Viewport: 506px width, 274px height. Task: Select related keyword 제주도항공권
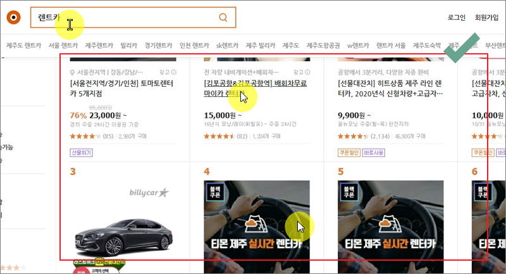click(x=323, y=46)
